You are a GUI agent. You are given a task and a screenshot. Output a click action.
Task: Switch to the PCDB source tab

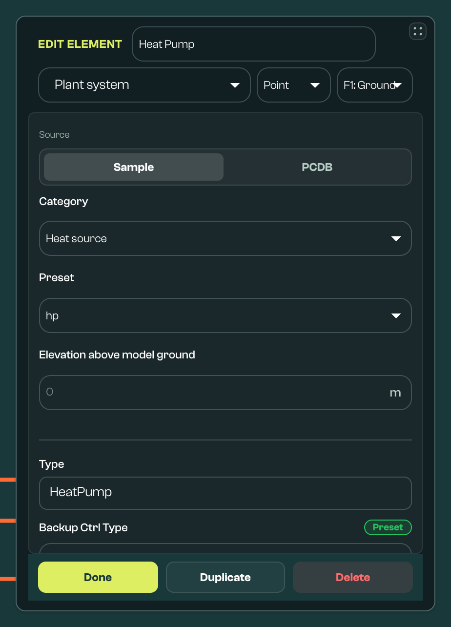click(x=317, y=167)
